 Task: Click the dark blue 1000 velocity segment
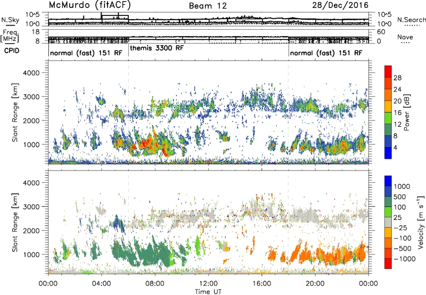[388, 192]
